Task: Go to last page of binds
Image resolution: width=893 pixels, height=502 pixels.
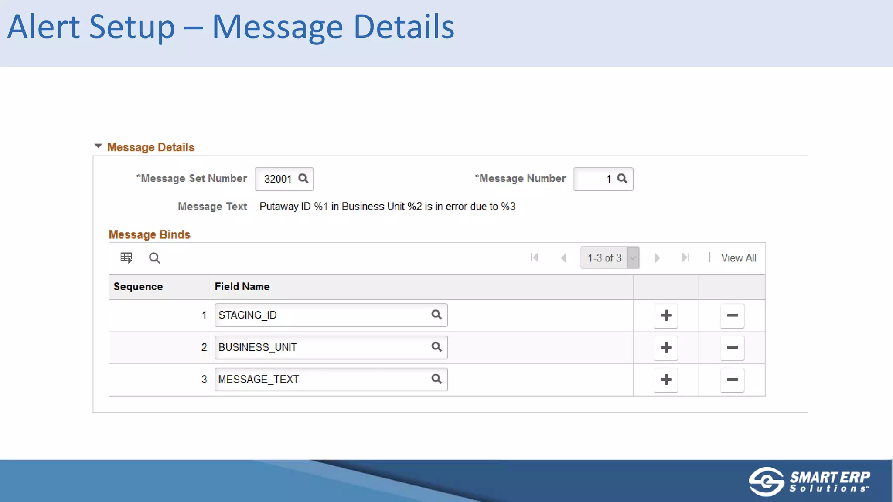Action: coord(685,258)
